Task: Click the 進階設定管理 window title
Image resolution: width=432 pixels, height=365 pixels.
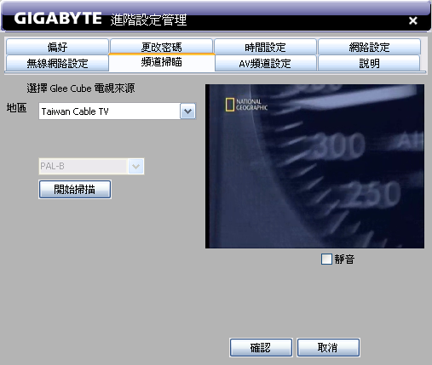Action: click(x=148, y=20)
